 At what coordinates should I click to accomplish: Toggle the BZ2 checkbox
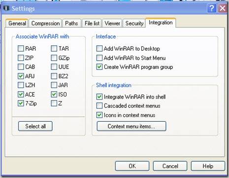click(x=54, y=76)
